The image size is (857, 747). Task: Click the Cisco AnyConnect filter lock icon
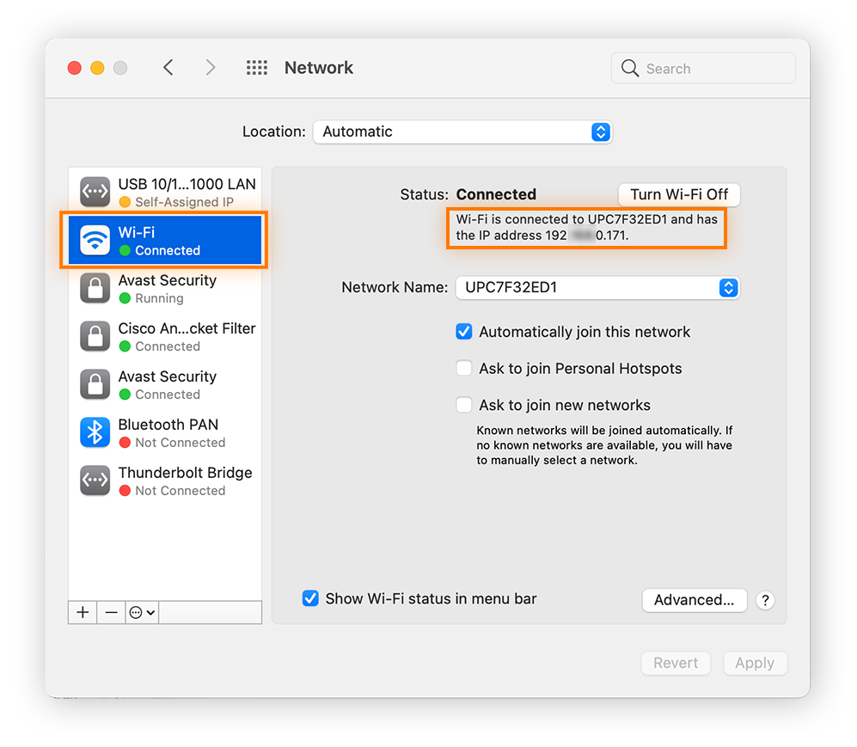click(x=95, y=336)
